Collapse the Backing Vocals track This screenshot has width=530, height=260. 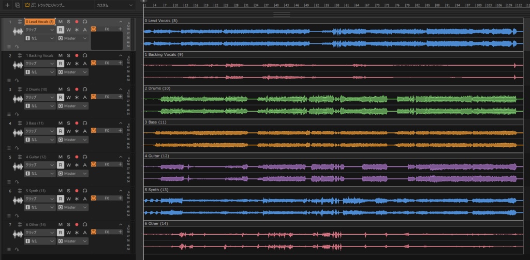pyautogui.click(x=121, y=55)
